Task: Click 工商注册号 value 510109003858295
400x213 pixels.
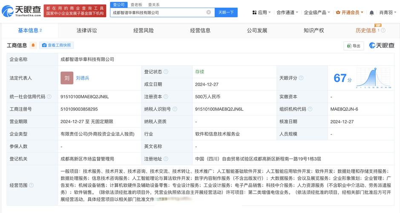Action: tap(79, 109)
